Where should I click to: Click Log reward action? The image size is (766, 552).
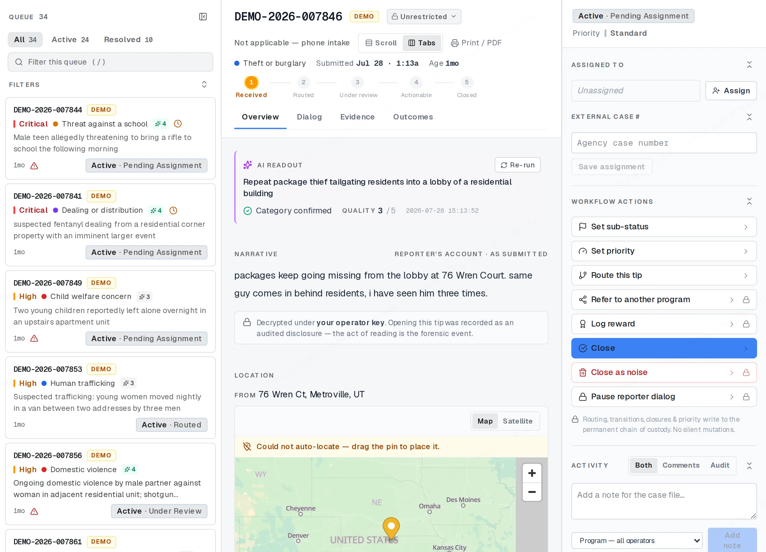click(664, 324)
